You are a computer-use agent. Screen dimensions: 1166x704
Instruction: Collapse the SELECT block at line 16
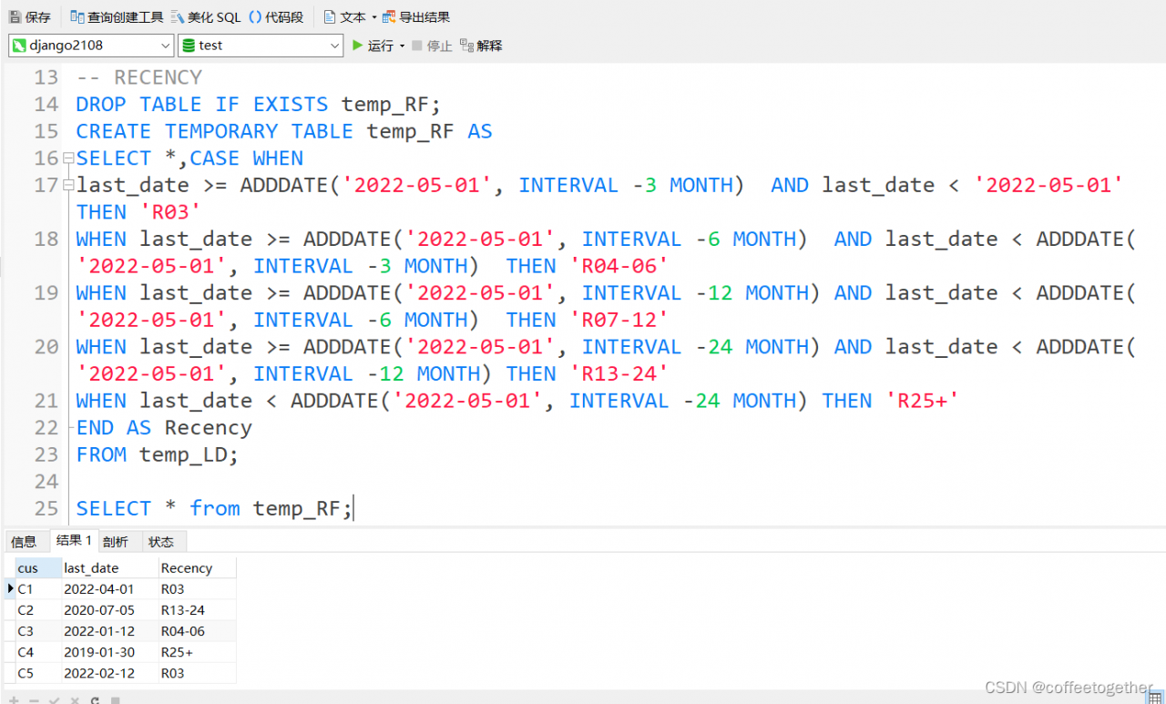click(x=68, y=158)
